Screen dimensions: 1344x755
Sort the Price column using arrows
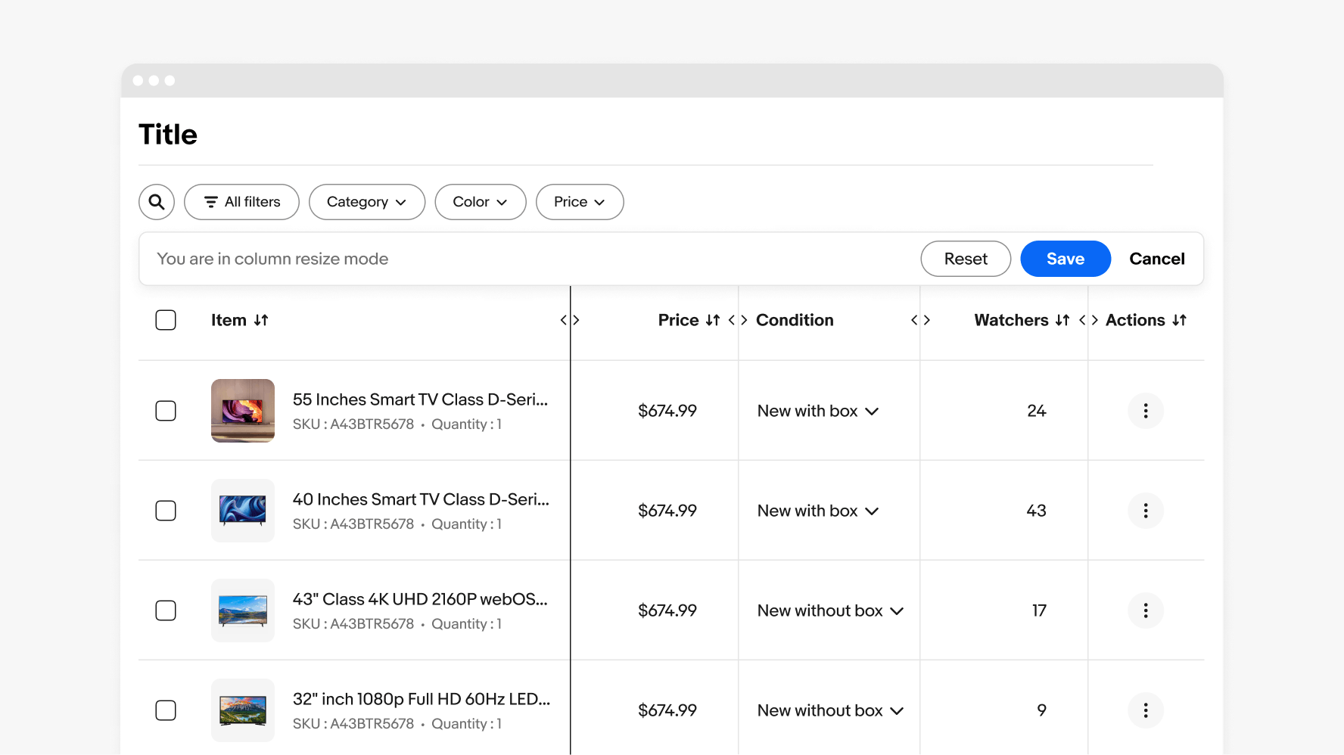pyautogui.click(x=712, y=321)
